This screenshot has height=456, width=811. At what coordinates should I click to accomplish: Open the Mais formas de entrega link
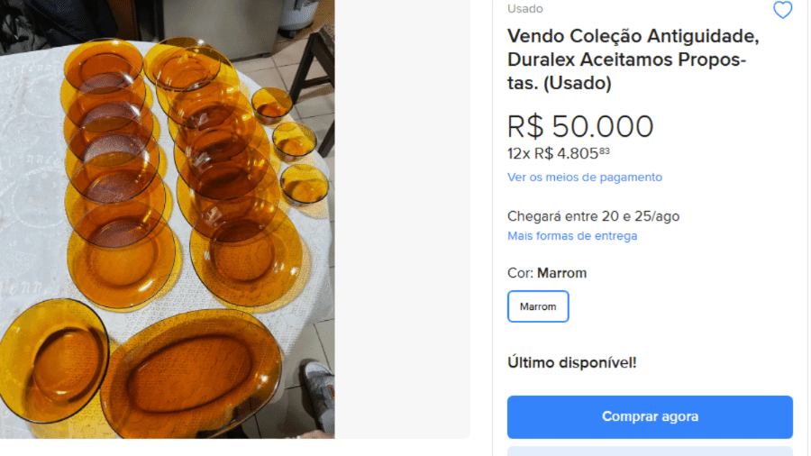click(572, 236)
